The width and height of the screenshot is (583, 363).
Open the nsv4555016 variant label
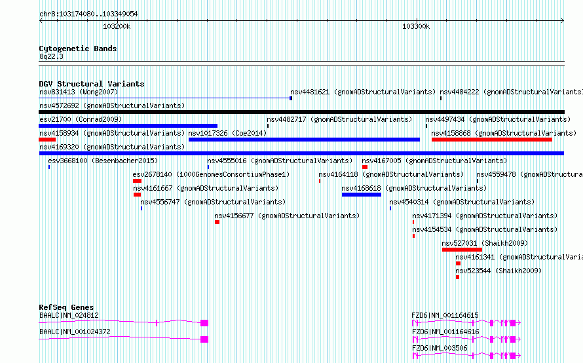pos(280,161)
